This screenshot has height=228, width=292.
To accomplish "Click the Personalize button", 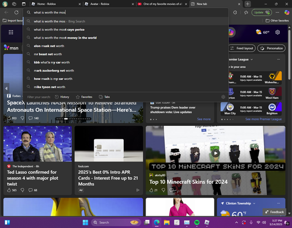I will coord(272,48).
